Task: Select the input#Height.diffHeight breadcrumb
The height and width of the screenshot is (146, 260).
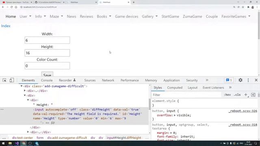Action: (123, 138)
